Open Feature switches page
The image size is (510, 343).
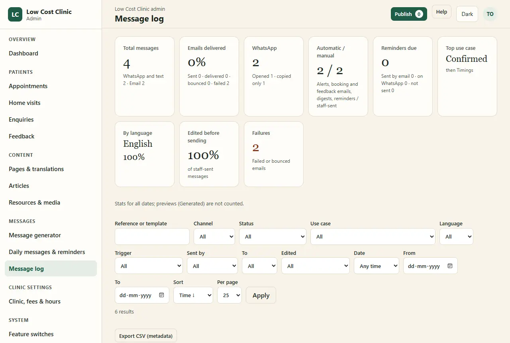coord(51,334)
